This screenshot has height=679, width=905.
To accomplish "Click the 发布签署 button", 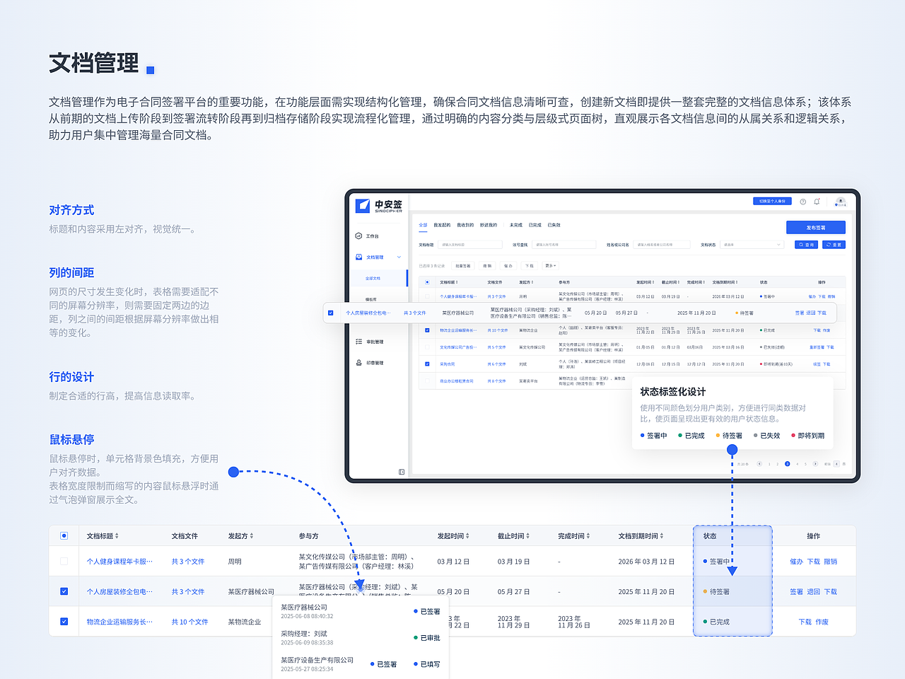I will tap(816, 227).
